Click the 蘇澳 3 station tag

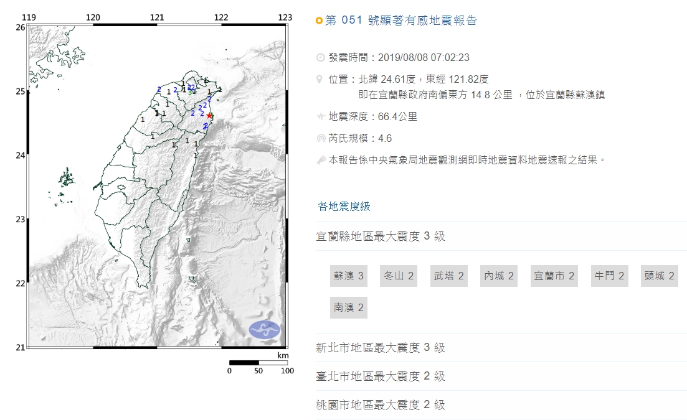click(348, 276)
